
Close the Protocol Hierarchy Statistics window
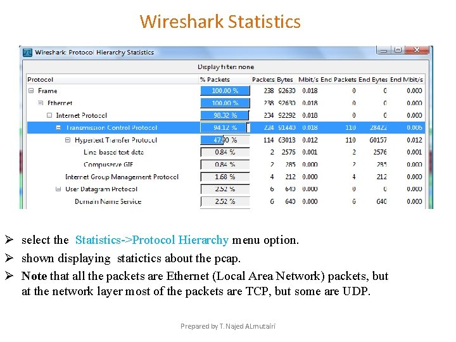417,50
